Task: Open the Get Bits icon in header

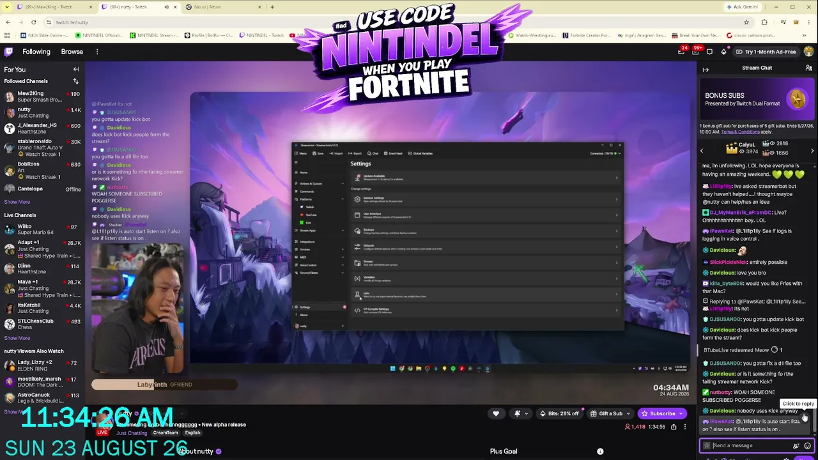Action: click(723, 52)
